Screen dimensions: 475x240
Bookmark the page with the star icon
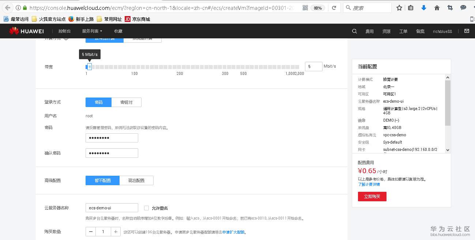pyautogui.click(x=399, y=7)
